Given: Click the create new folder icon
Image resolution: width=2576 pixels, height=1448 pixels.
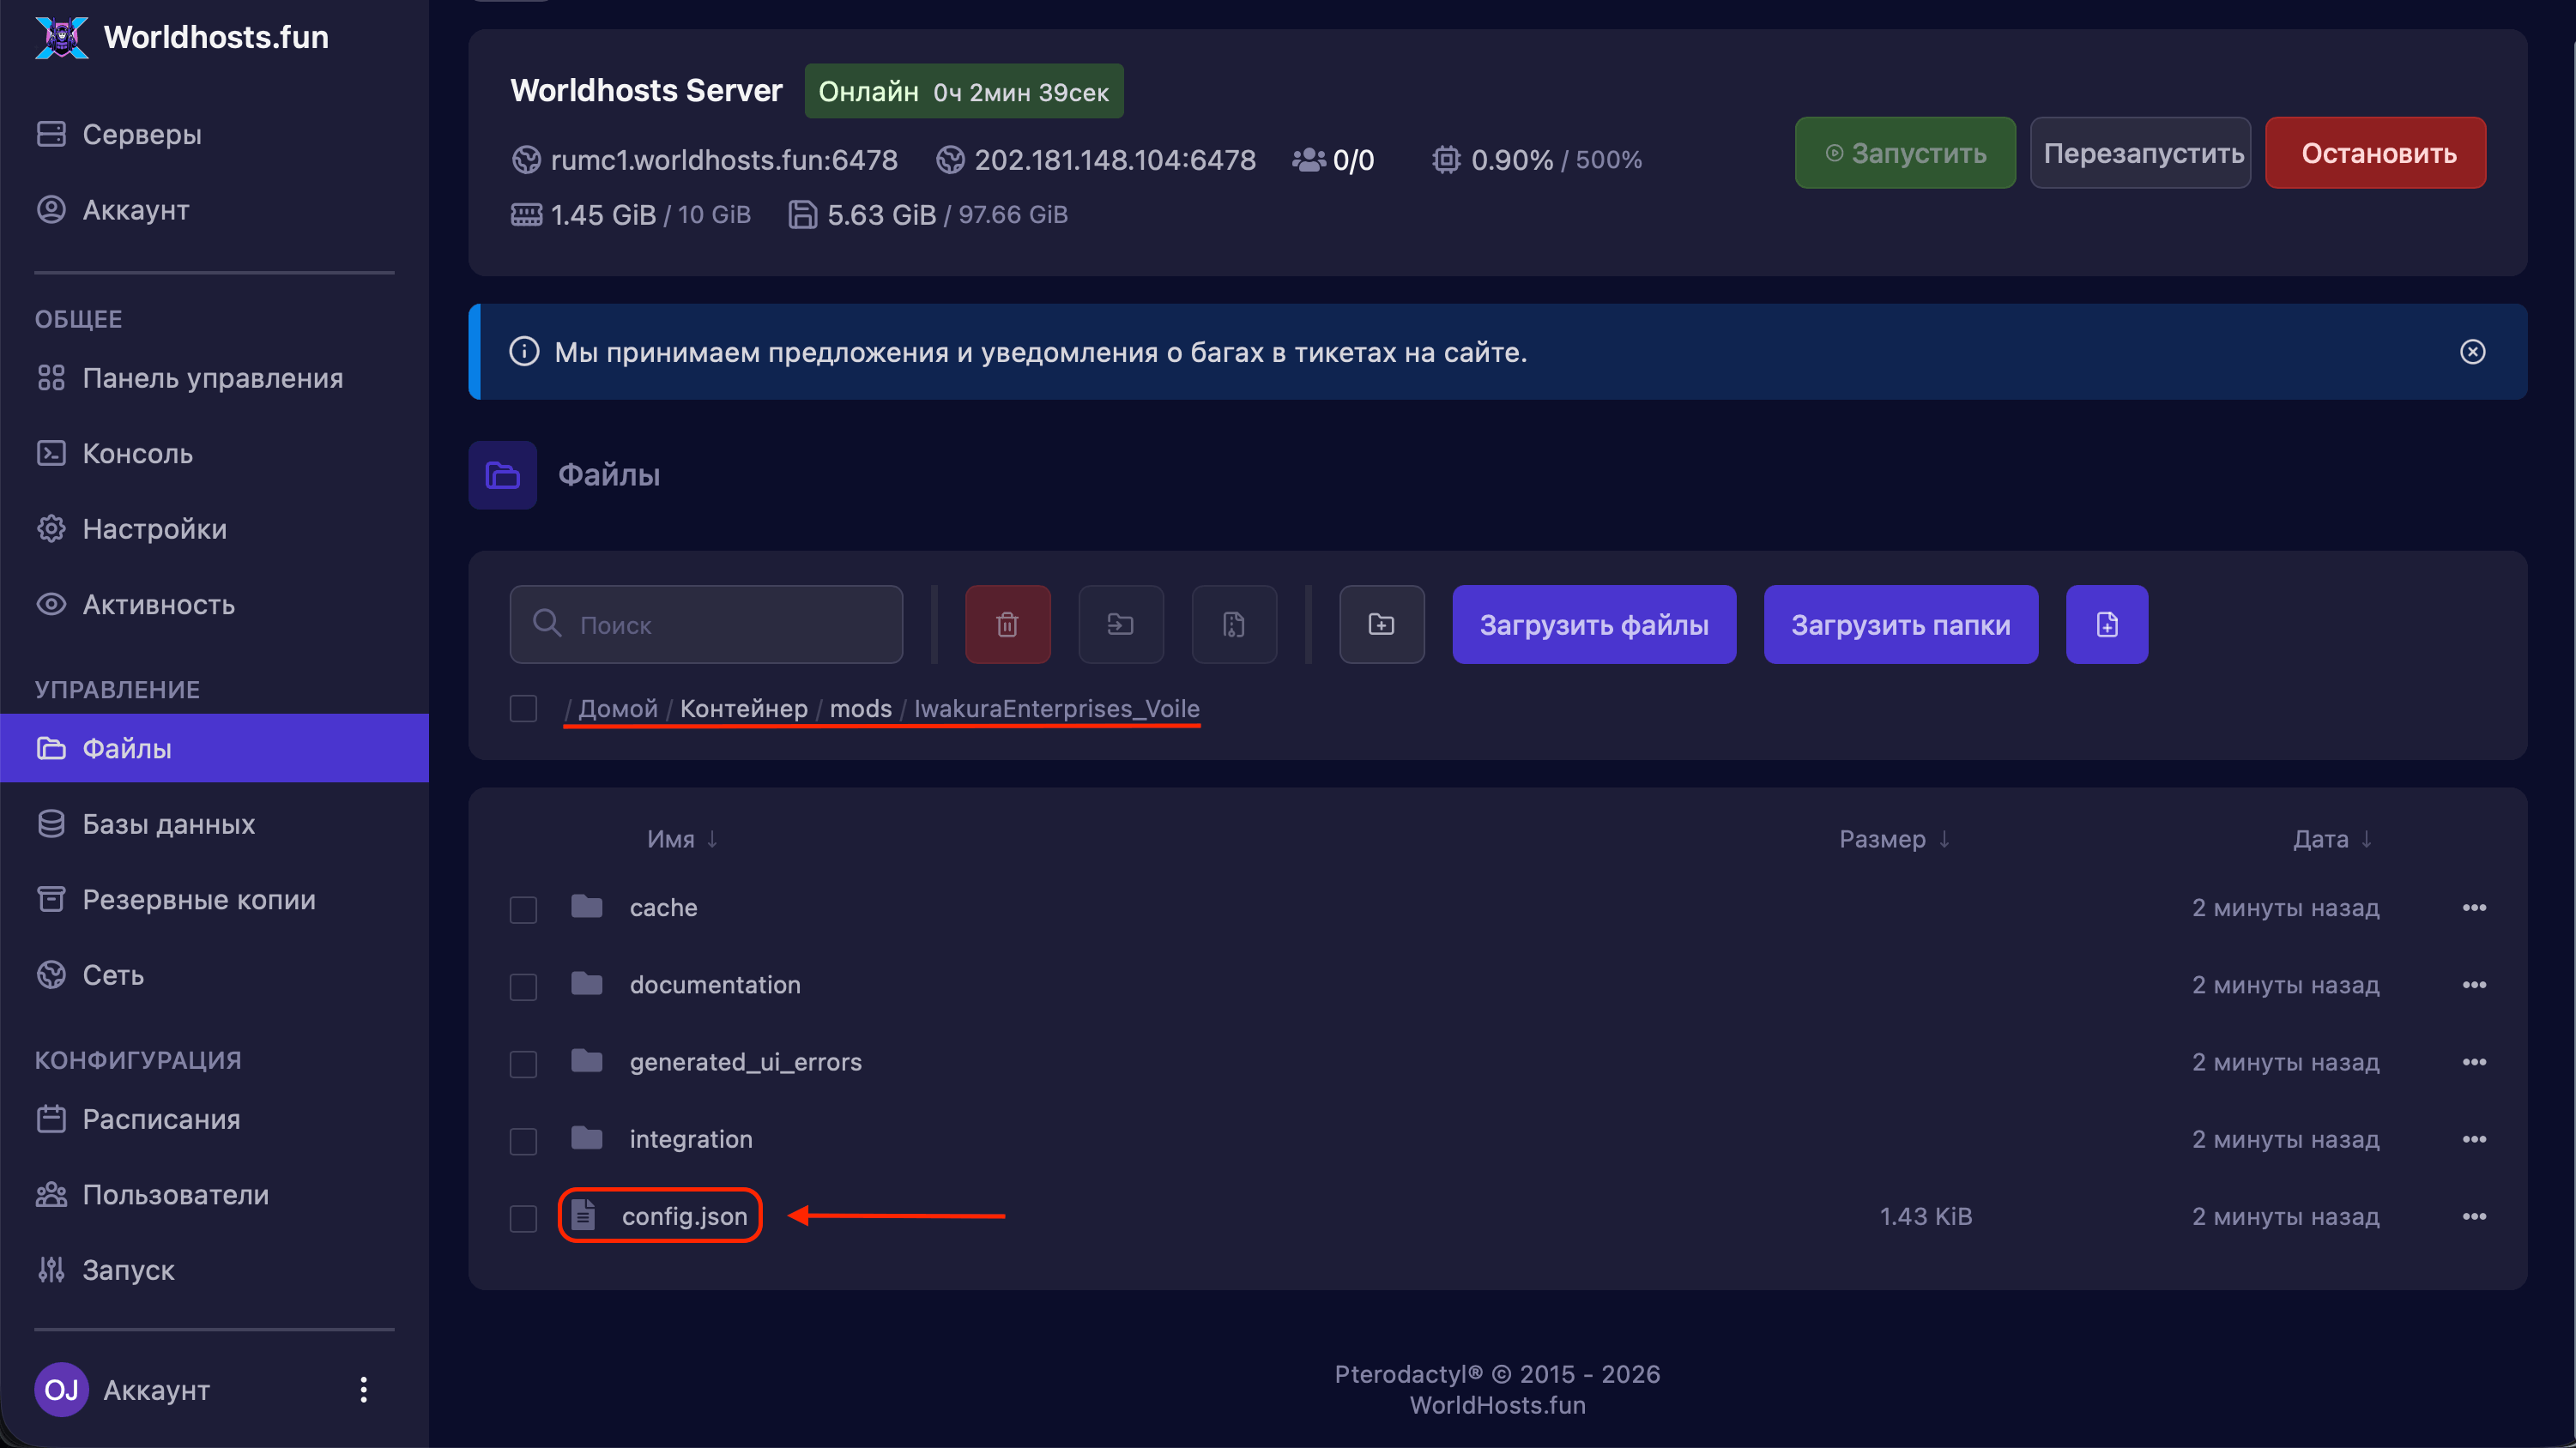Looking at the screenshot, I should (1381, 624).
